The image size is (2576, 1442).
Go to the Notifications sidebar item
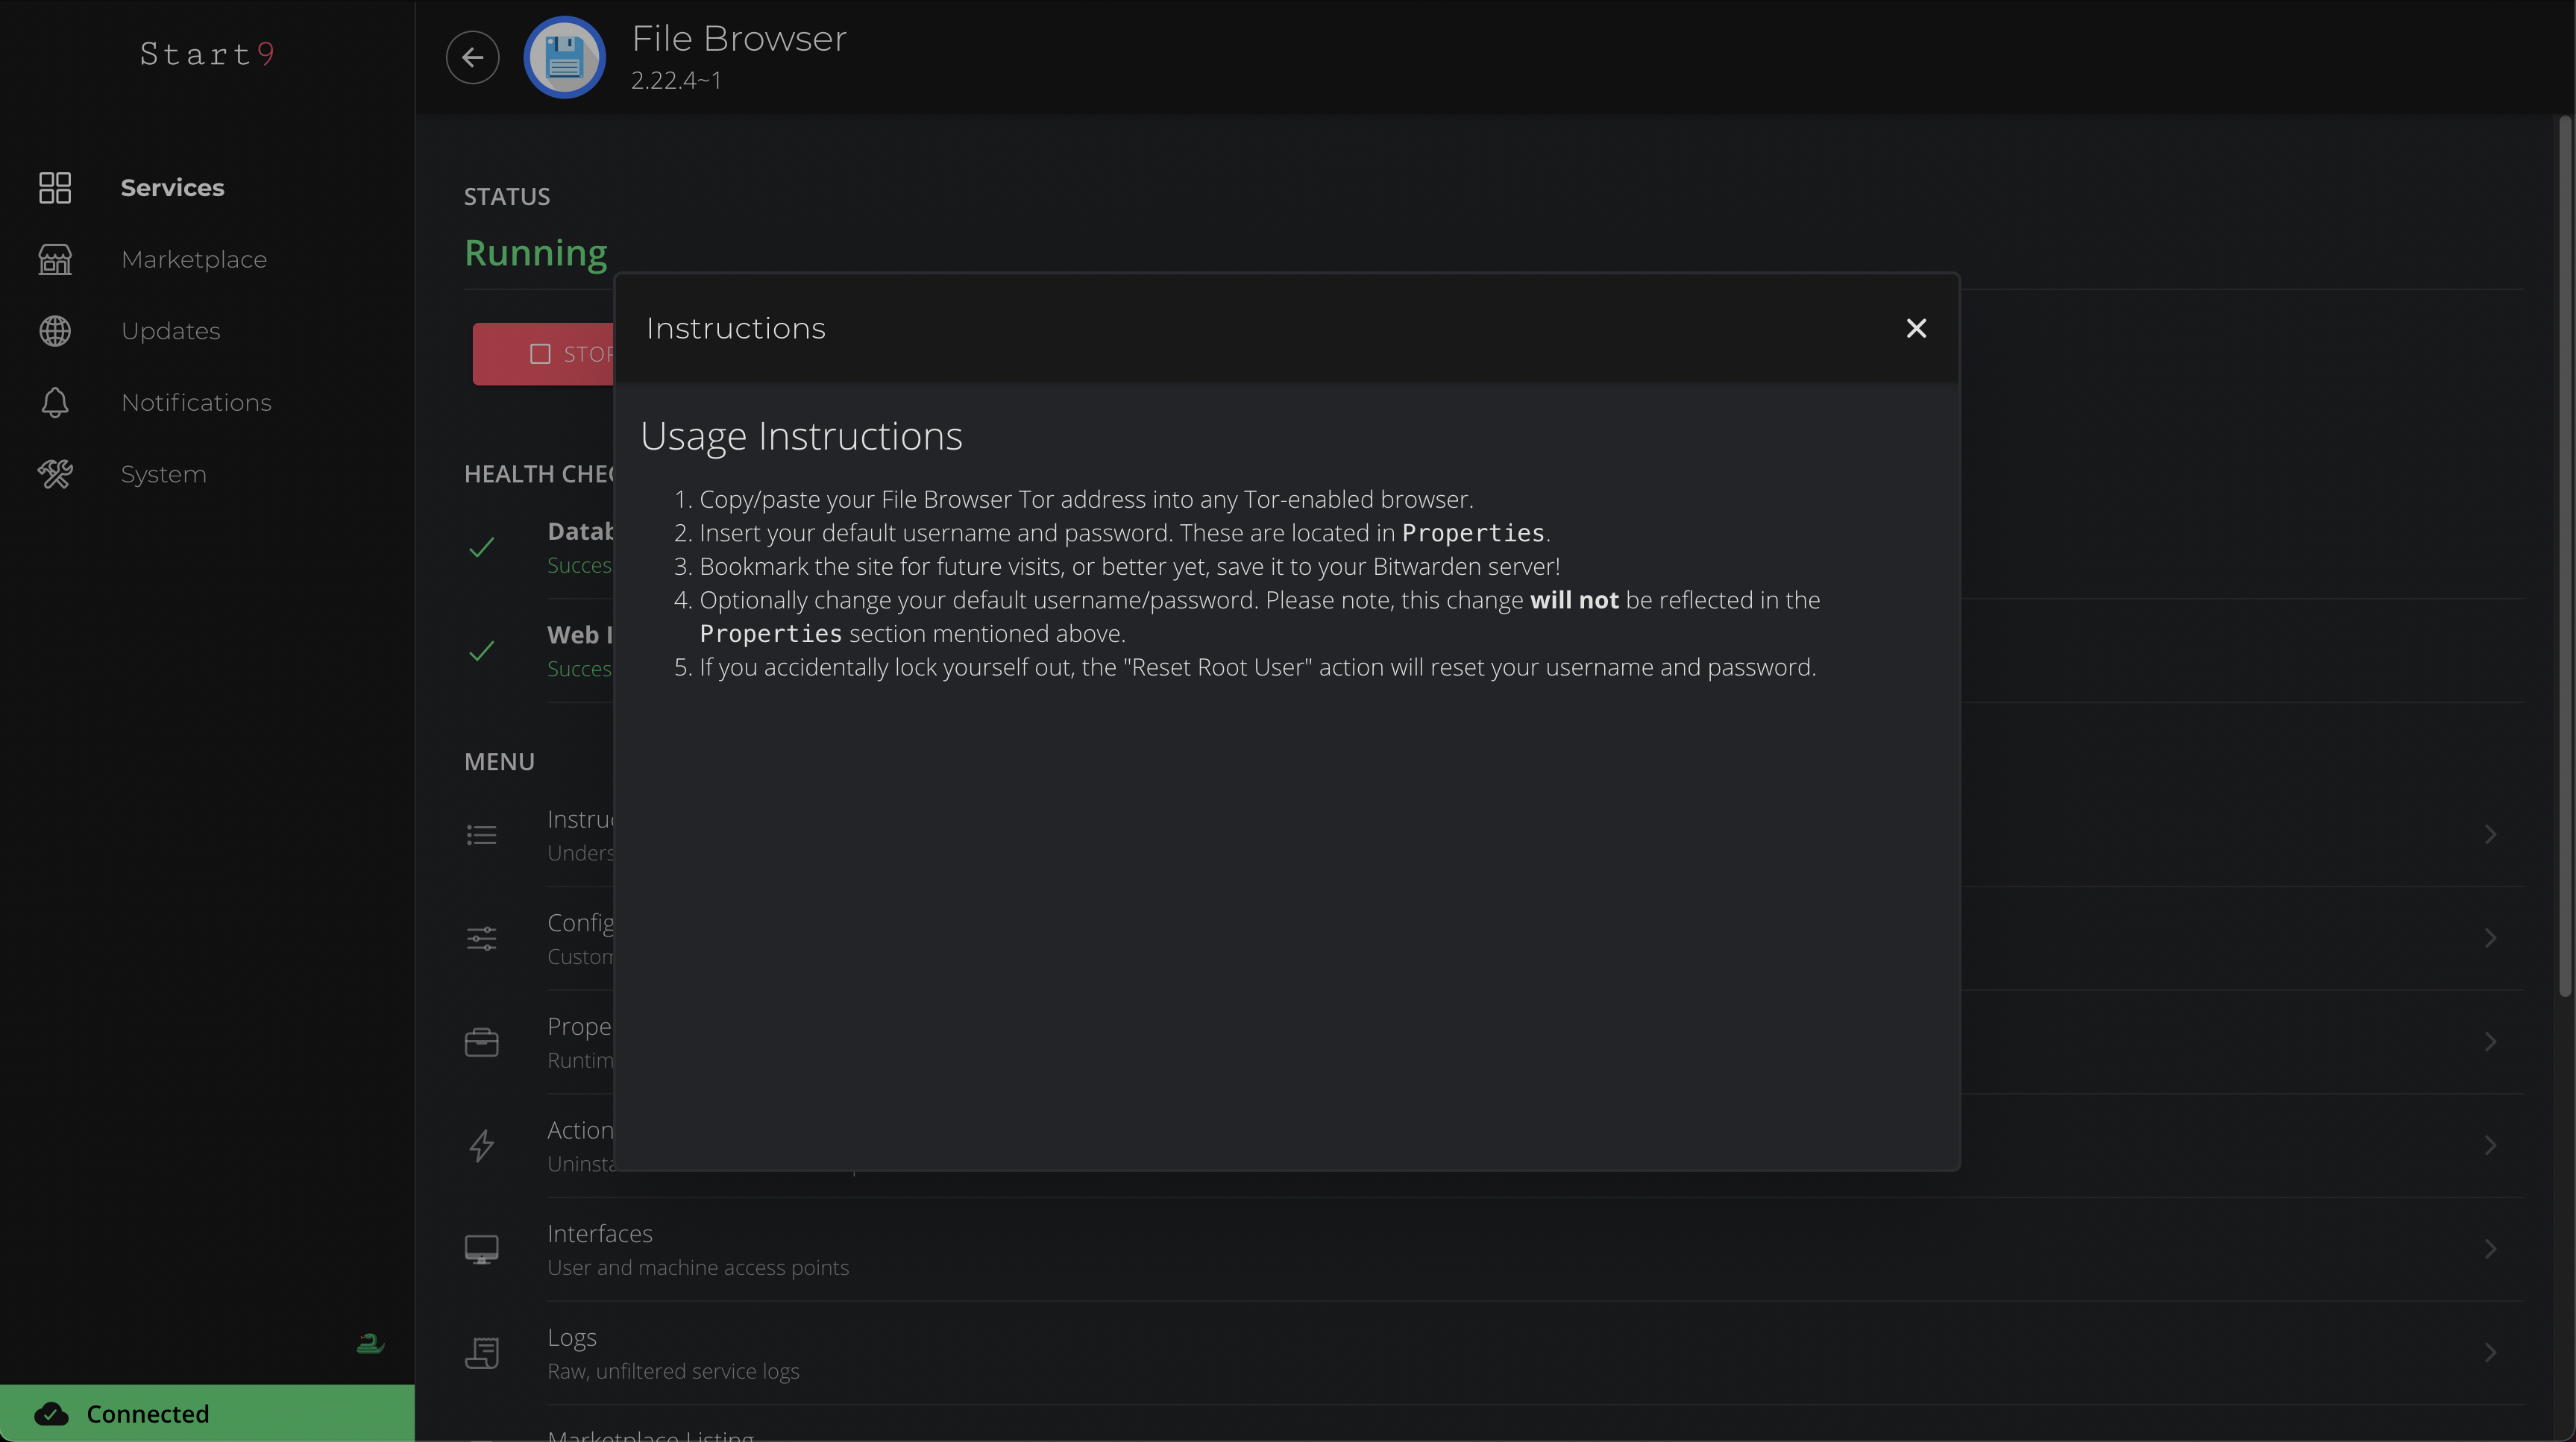(196, 402)
